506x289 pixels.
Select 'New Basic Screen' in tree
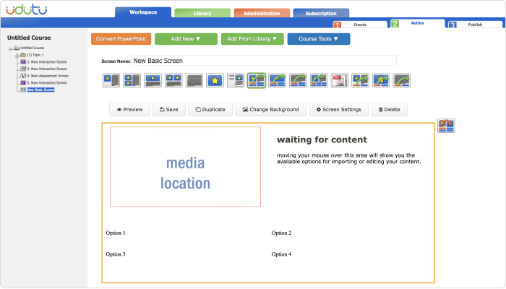coord(40,90)
